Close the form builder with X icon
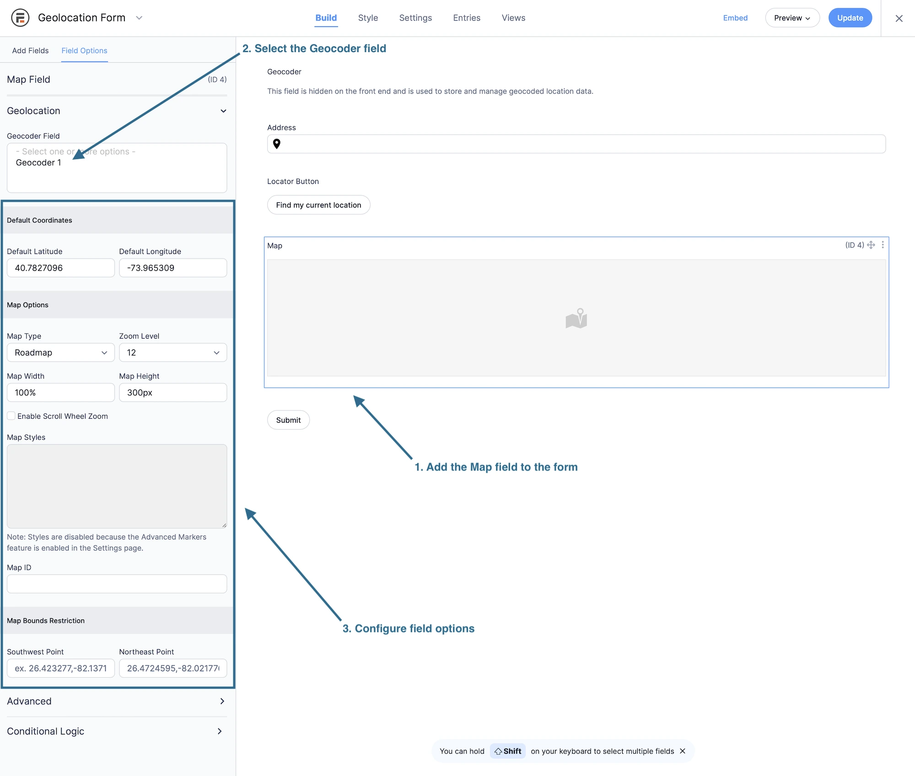 click(899, 18)
